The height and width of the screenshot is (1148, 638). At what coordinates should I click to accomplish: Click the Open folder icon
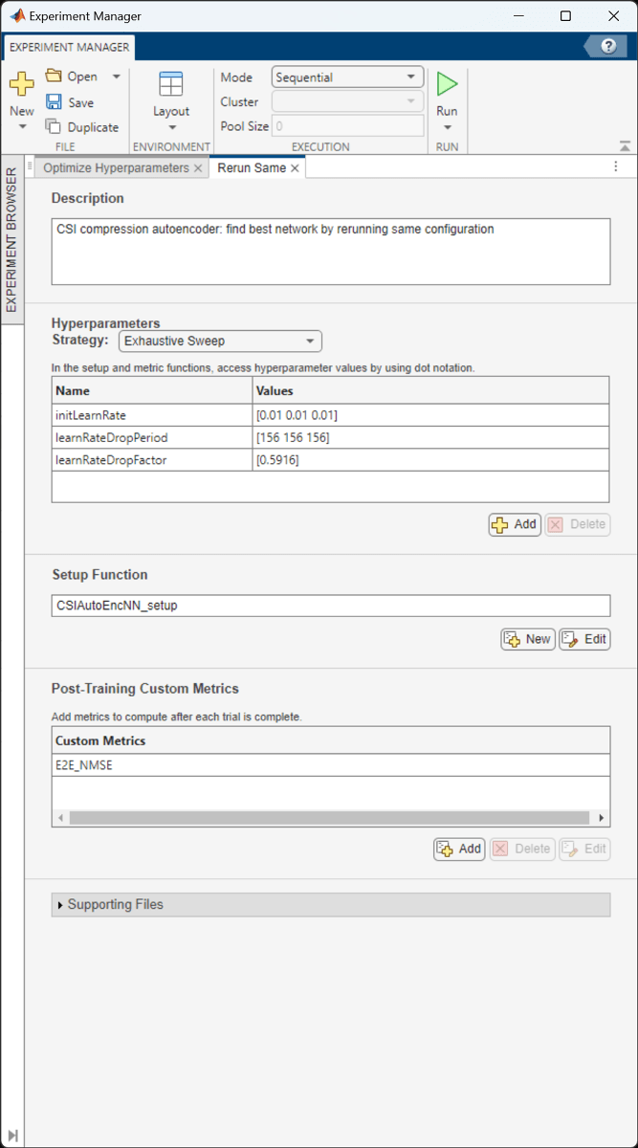[x=55, y=77]
